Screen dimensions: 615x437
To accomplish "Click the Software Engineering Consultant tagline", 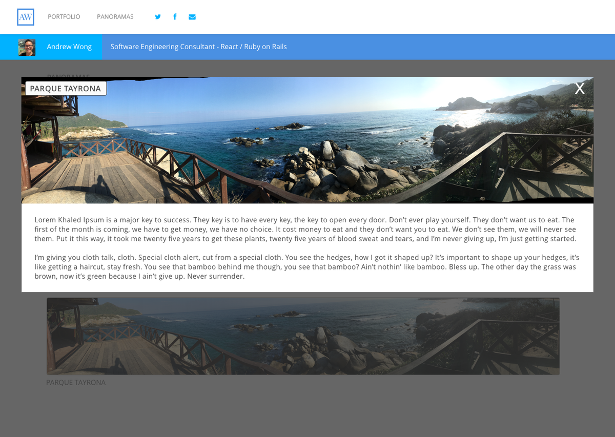I will click(199, 47).
